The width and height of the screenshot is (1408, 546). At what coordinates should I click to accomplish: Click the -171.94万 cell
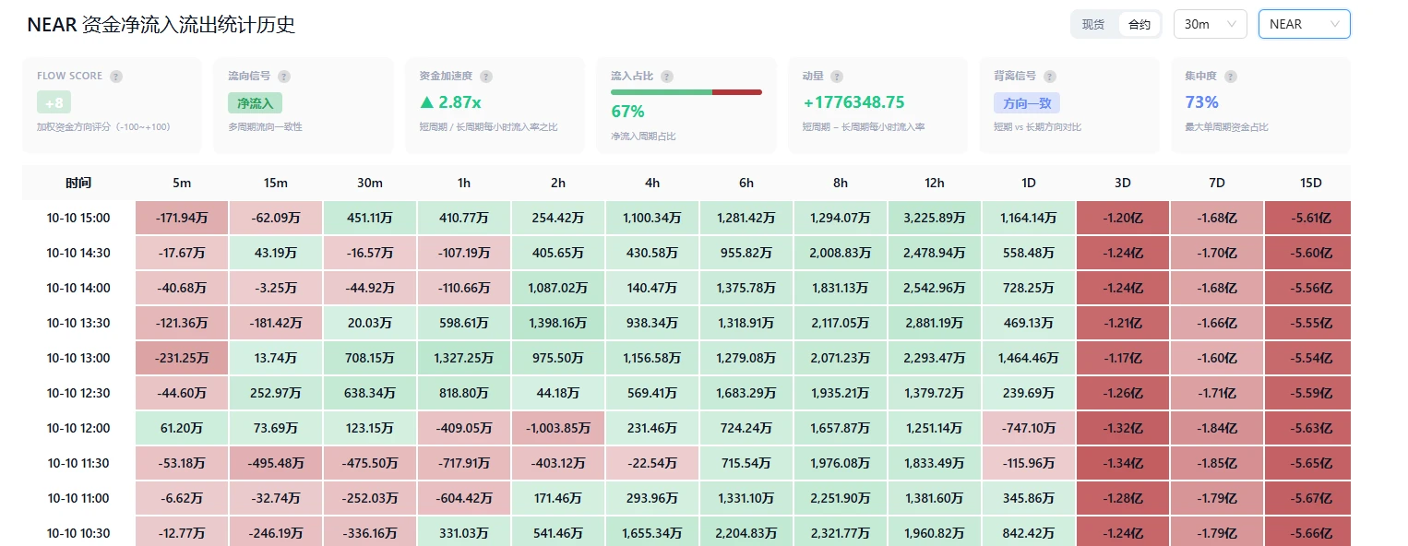(182, 219)
